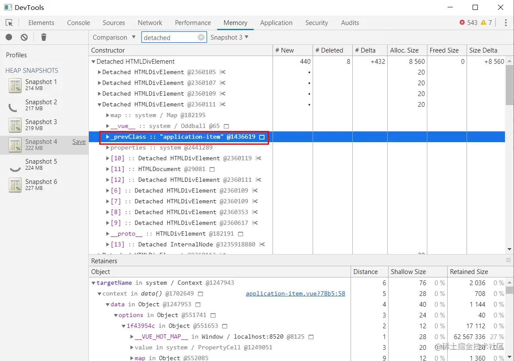Click the box icon after data() @1702649

pos(201,294)
